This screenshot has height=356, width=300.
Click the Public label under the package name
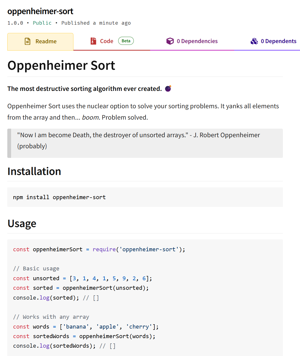pos(42,23)
